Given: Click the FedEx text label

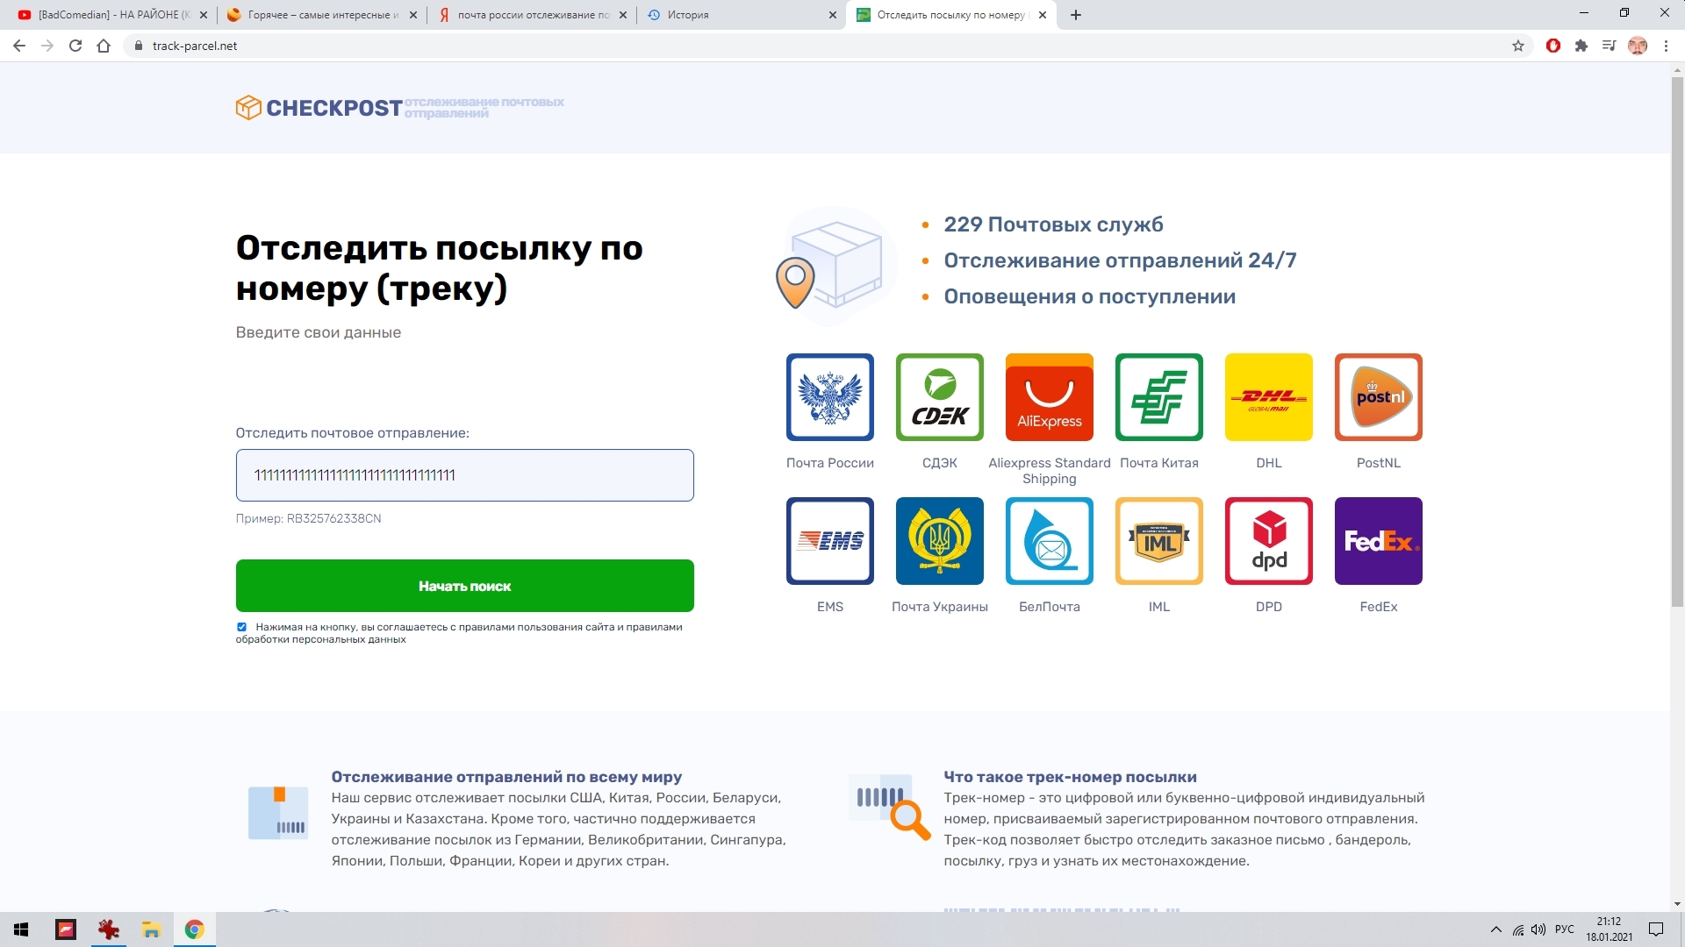Looking at the screenshot, I should (x=1378, y=607).
